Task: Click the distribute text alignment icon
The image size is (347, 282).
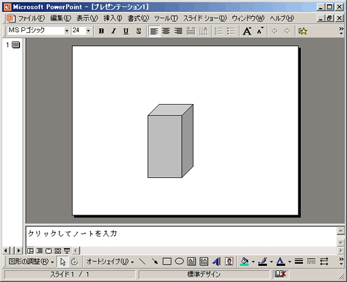Action: (x=191, y=31)
